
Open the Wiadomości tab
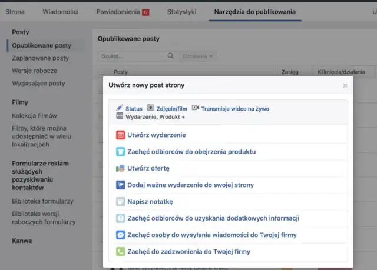[x=61, y=12]
